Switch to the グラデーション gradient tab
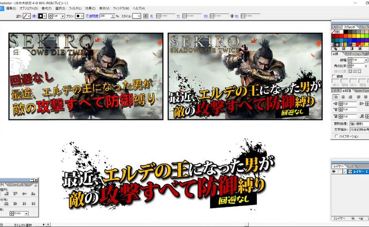 pyautogui.click(x=353, y=54)
